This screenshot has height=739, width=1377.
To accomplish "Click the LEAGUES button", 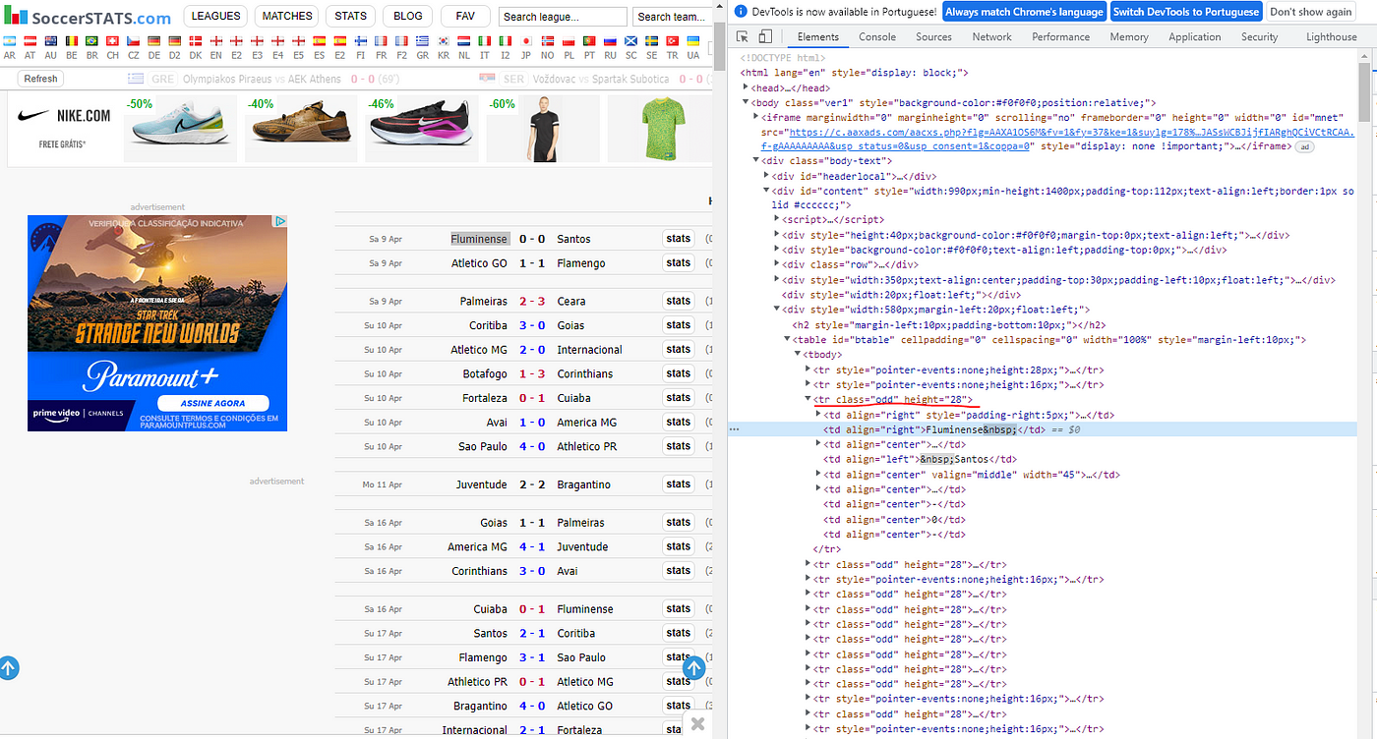I will click(215, 16).
